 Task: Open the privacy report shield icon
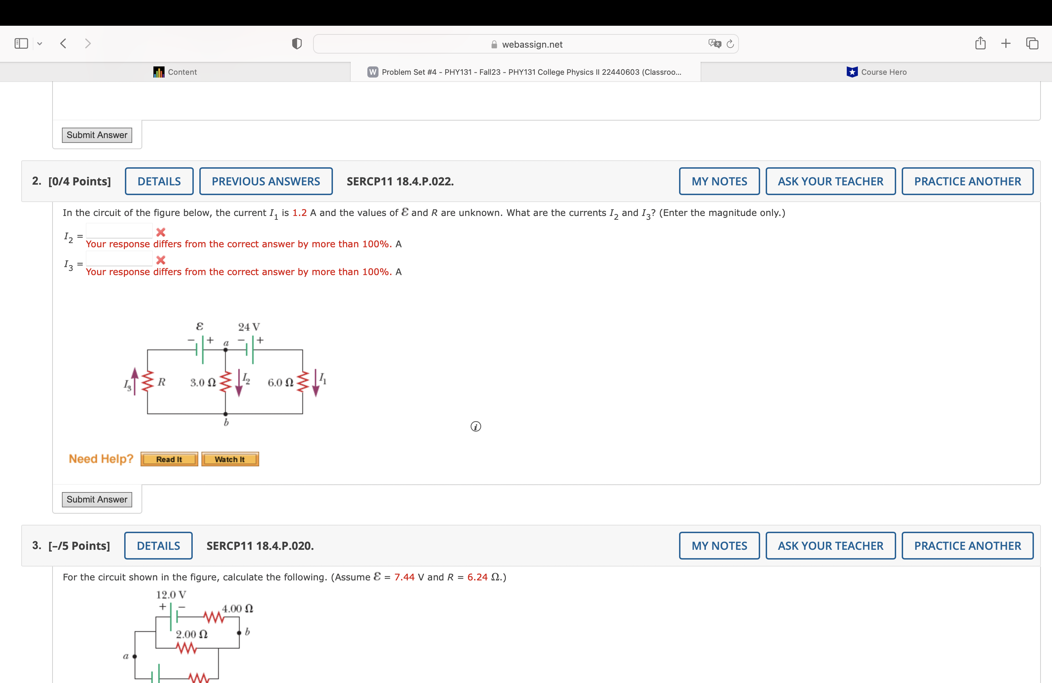[x=296, y=43]
